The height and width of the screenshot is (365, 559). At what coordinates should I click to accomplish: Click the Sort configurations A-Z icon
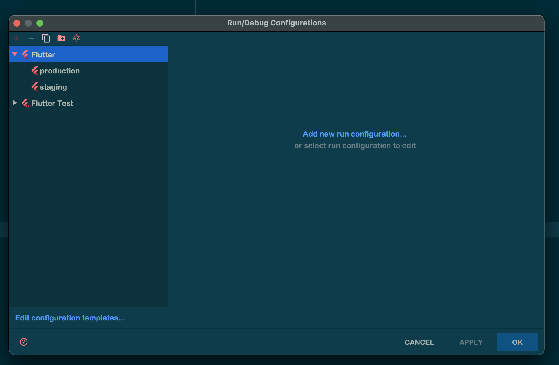76,38
